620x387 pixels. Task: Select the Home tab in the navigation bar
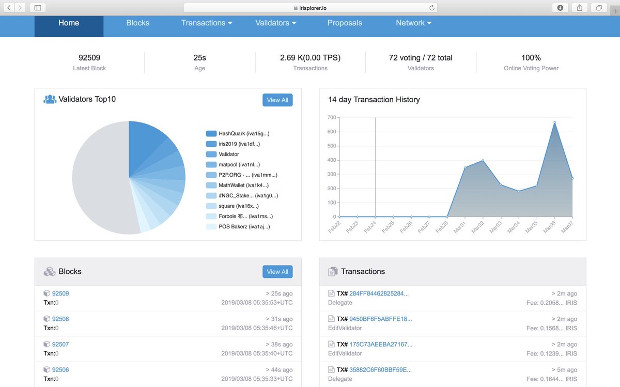(x=69, y=23)
